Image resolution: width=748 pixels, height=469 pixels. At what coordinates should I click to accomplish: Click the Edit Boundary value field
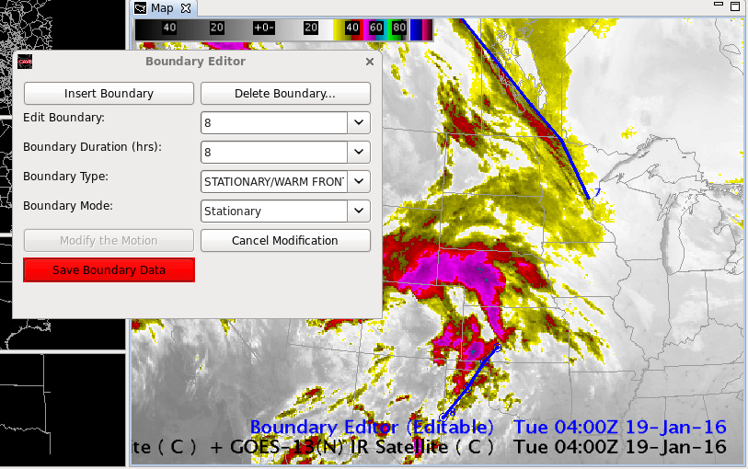(274, 122)
